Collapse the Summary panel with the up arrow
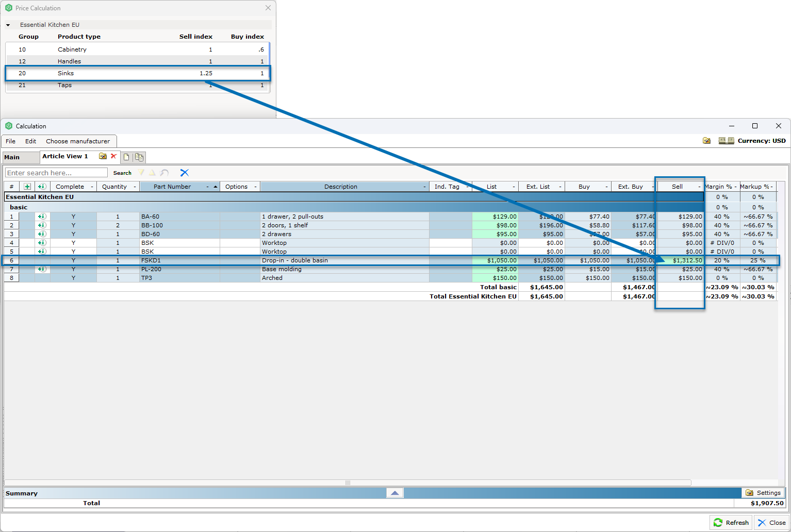Image resolution: width=791 pixels, height=532 pixels. pos(394,493)
